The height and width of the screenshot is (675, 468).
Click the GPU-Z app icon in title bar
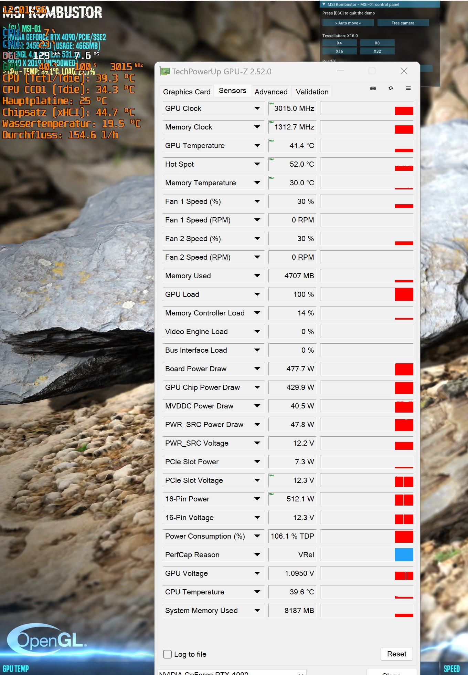(165, 71)
